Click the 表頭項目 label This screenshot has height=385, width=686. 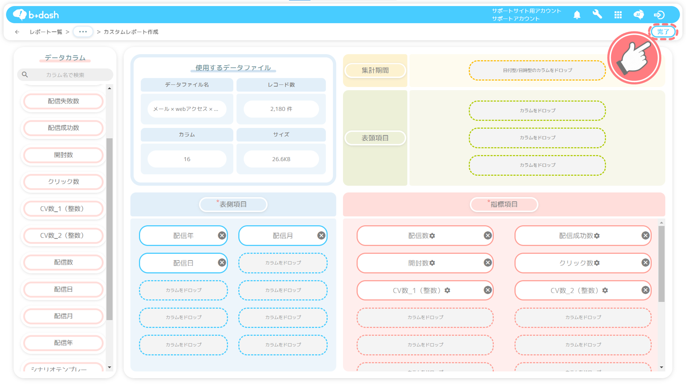click(x=375, y=138)
